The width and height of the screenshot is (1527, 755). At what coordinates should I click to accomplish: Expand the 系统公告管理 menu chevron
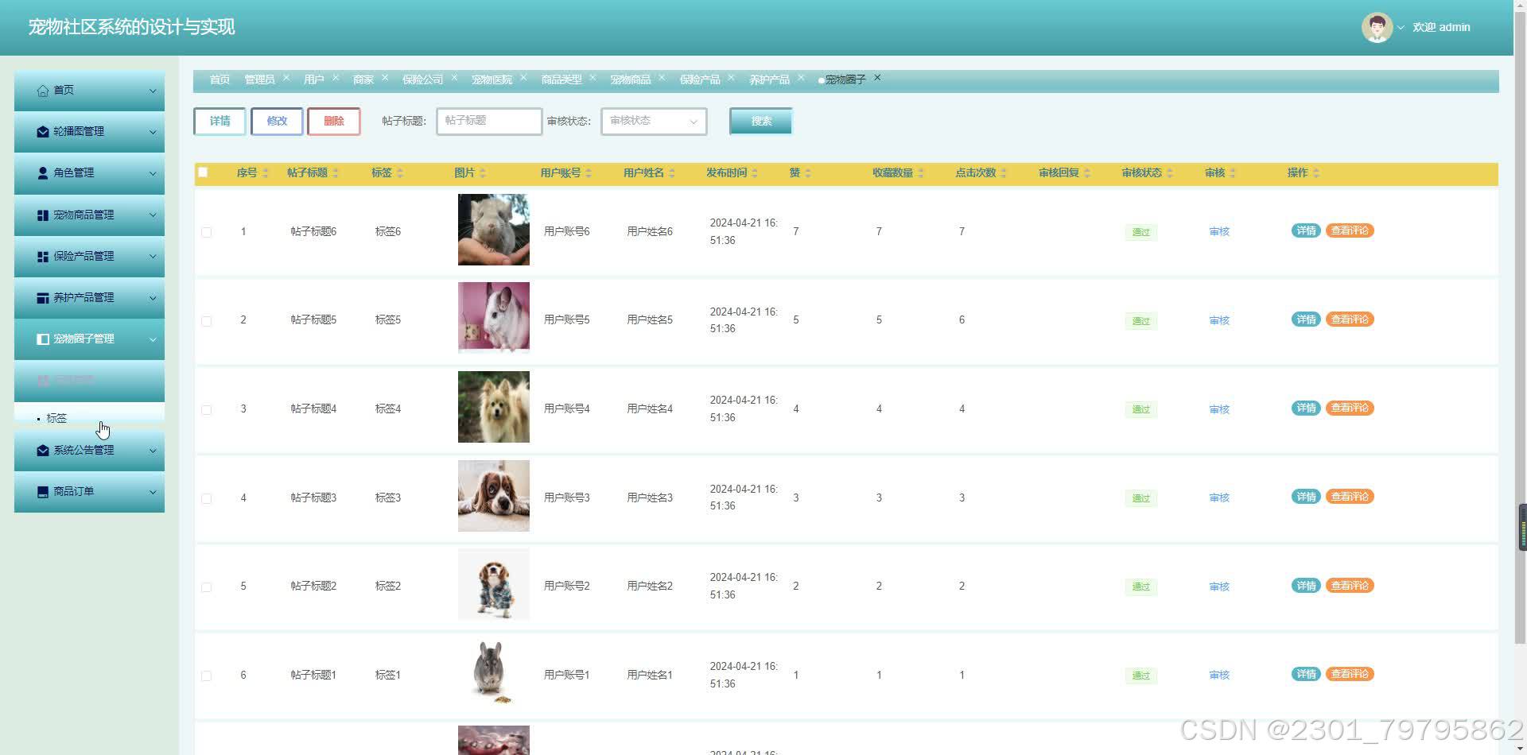pyautogui.click(x=153, y=451)
